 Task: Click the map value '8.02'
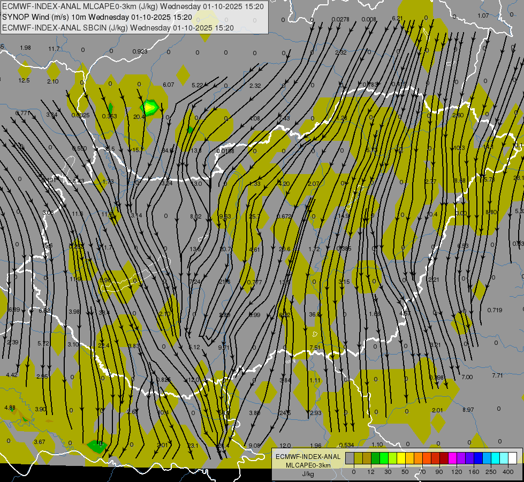tap(196, 216)
